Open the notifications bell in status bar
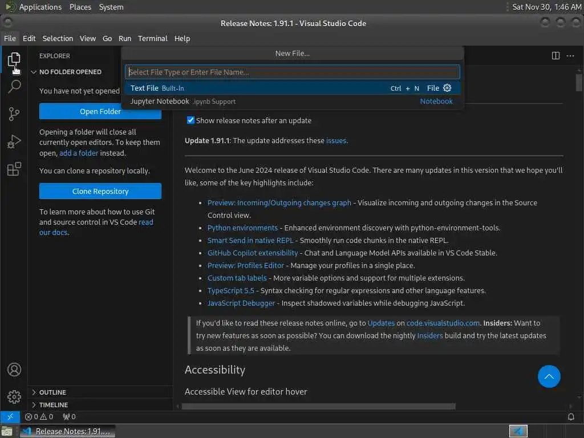584x438 pixels. coord(570,417)
